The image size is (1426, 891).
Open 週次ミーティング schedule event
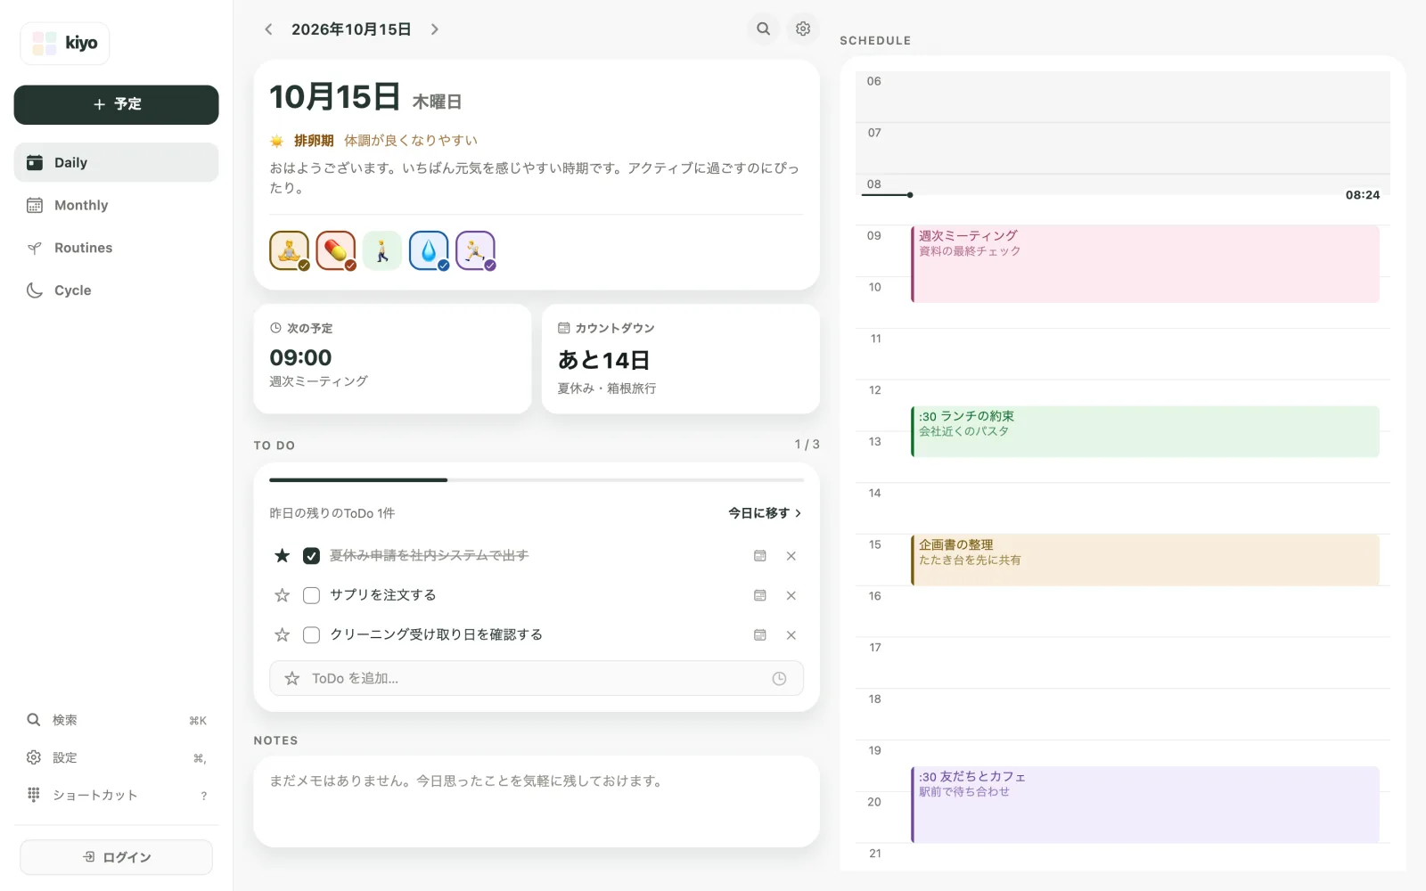[1145, 264]
